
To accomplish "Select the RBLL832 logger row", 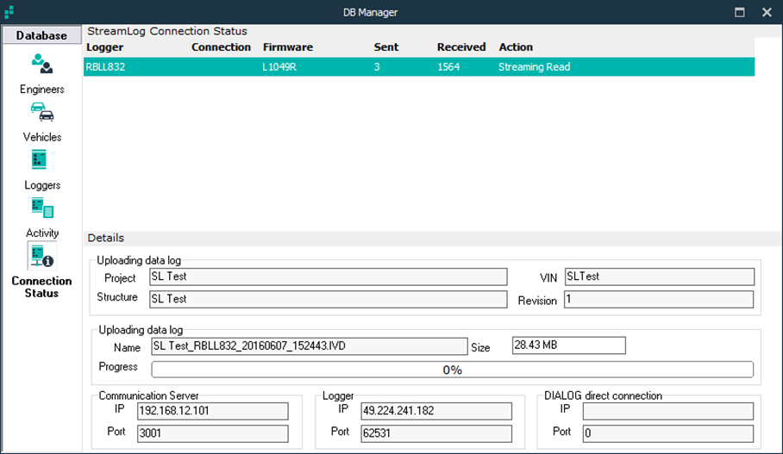I will [x=418, y=66].
